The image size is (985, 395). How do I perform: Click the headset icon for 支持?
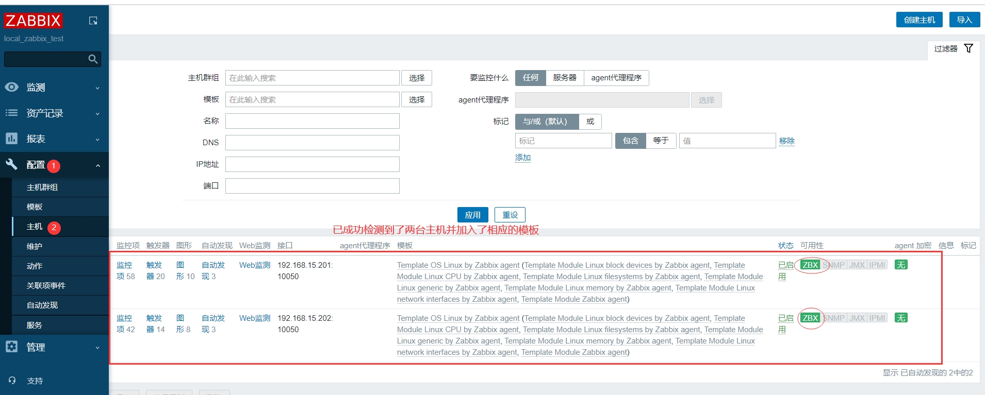tap(12, 380)
